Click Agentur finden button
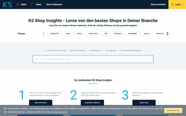The width and height of the screenshot is (186, 116). point(144,103)
